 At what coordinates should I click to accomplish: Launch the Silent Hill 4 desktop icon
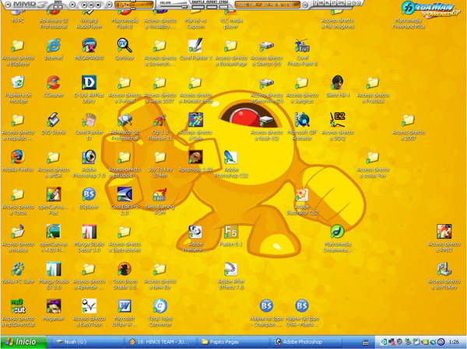[x=337, y=82]
